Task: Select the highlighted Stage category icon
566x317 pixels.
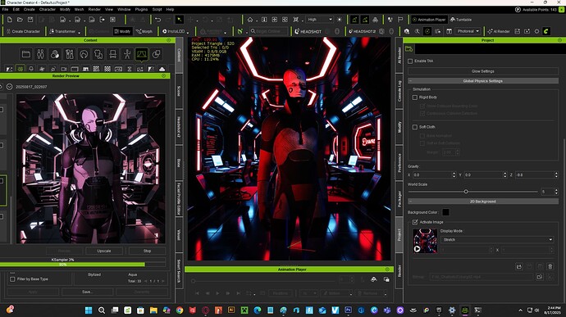Action: click(x=141, y=54)
